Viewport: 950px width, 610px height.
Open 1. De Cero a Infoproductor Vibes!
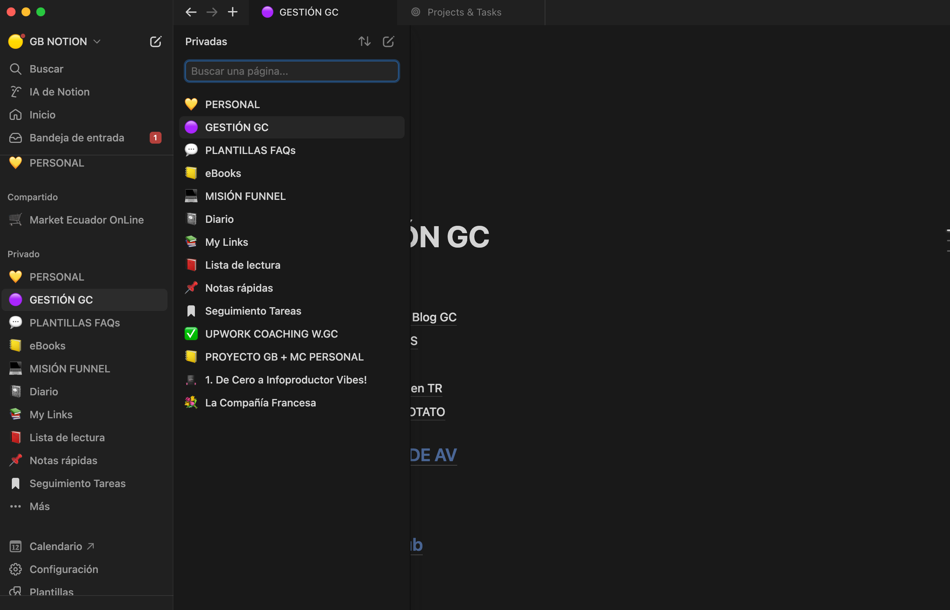(292, 380)
